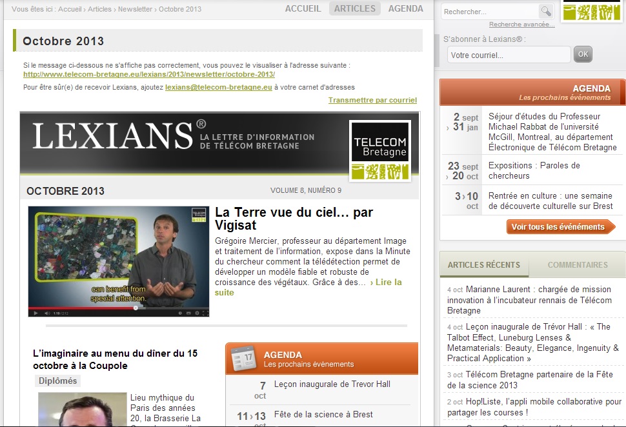Open Expositions : Paroles de chercheurs event

click(534, 170)
